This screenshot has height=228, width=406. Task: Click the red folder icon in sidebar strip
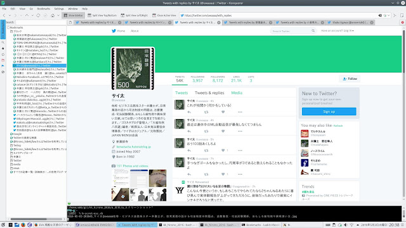[3, 60]
